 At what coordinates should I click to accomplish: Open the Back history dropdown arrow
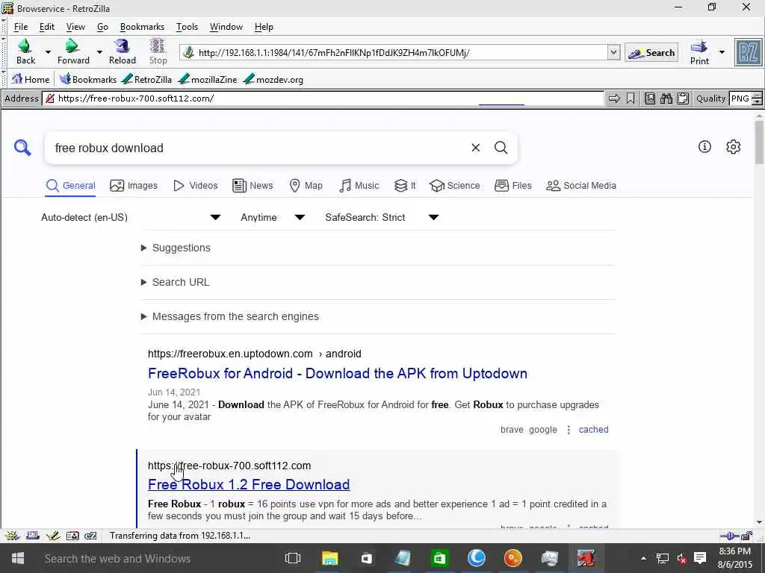[x=48, y=52]
